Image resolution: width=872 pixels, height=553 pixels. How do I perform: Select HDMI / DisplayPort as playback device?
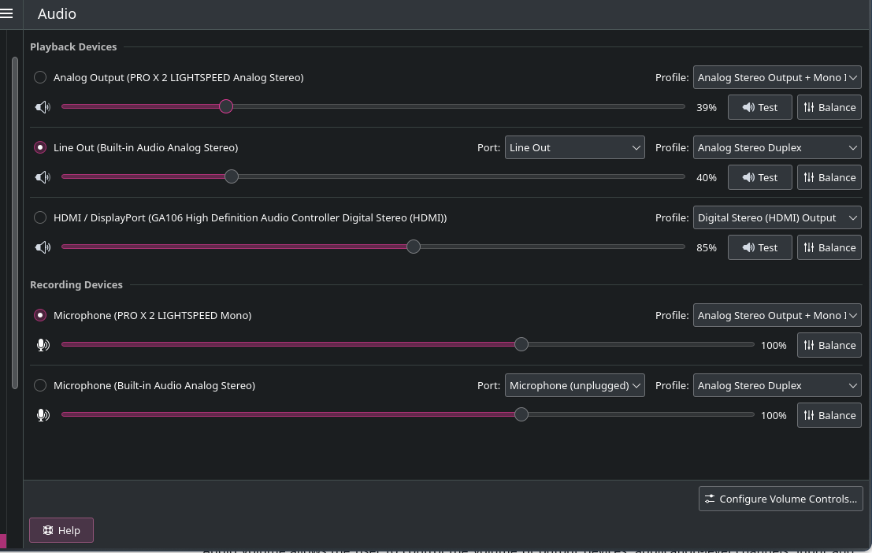[40, 217]
